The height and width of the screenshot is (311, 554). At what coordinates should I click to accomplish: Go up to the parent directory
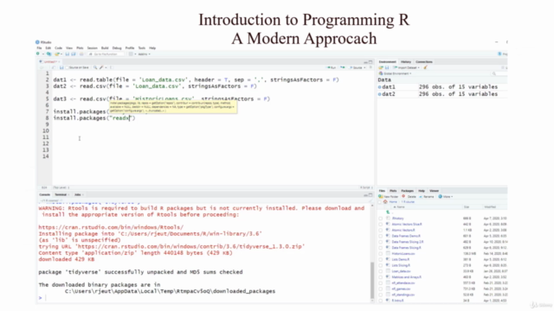point(389,213)
